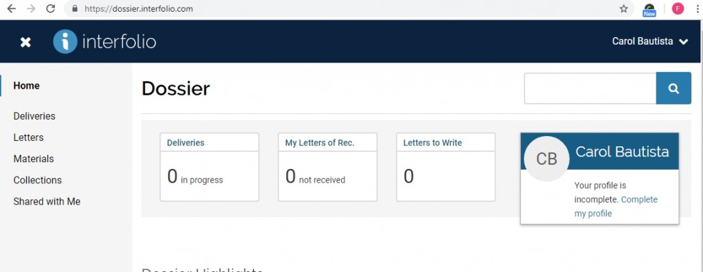Focus the Dossier search input field
The width and height of the screenshot is (703, 272).
pos(590,89)
